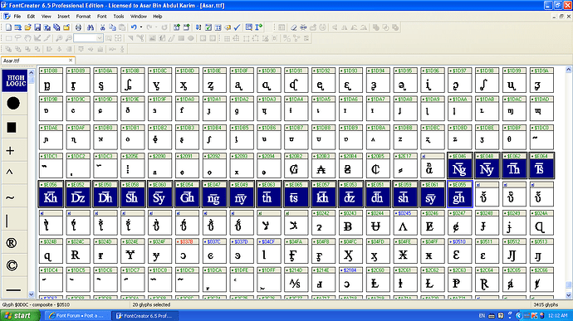
Task: Select the Ny glyph cell $E048
Action: pyautogui.click(x=487, y=166)
